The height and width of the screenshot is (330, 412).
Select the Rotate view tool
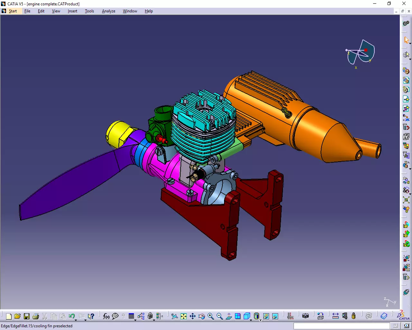(x=201, y=316)
